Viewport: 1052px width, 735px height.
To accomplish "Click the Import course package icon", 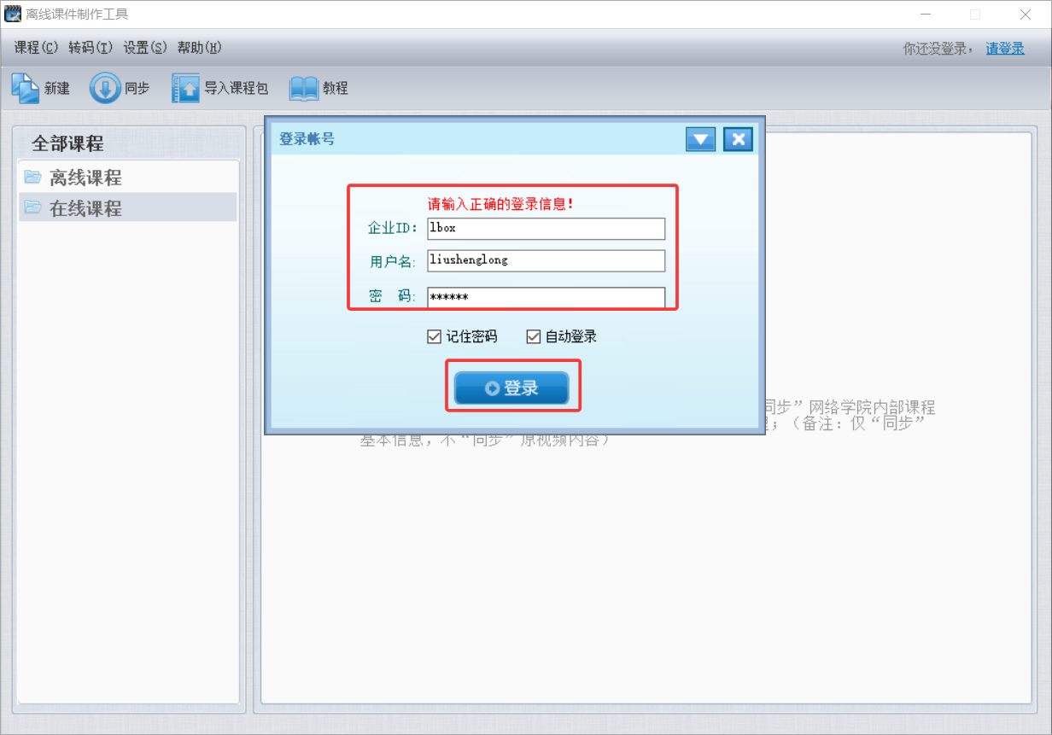I will coord(185,88).
